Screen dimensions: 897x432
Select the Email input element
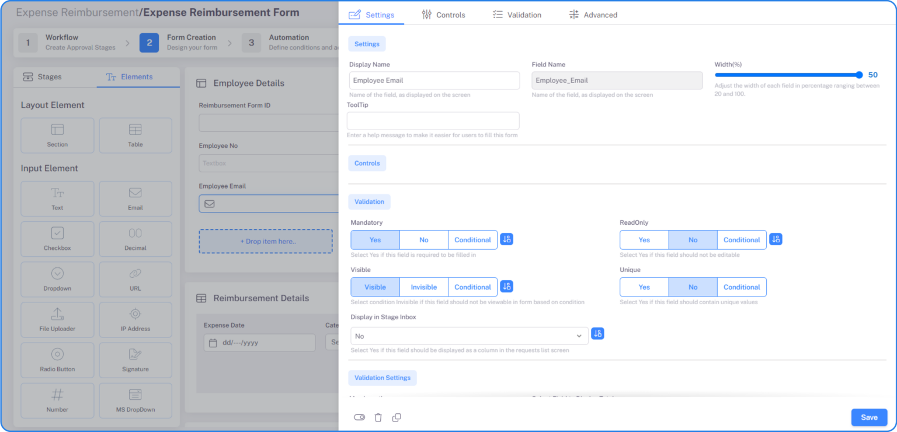[x=135, y=198]
